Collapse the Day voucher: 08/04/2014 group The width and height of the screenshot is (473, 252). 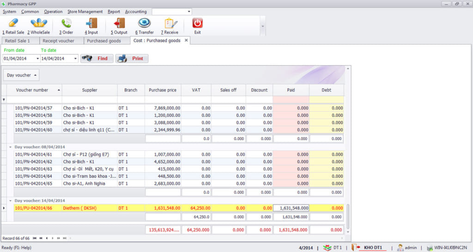[10, 147]
